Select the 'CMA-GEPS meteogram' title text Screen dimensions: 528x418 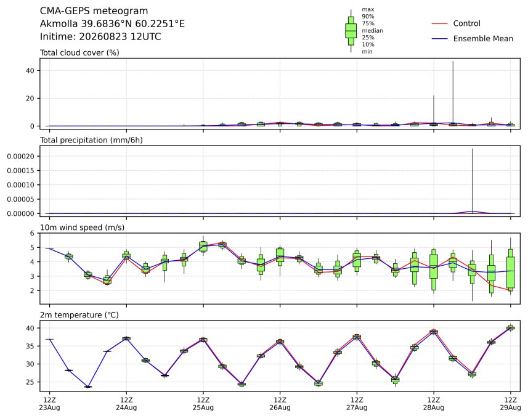point(94,11)
